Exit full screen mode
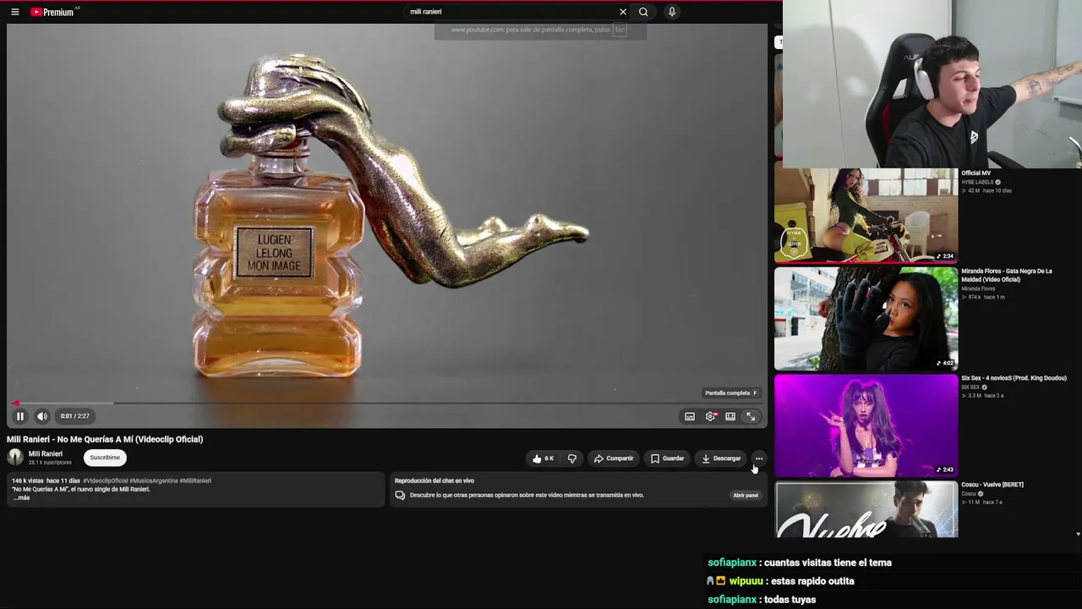The height and width of the screenshot is (609, 1082). pos(751,416)
